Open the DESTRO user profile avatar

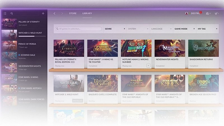[186, 13]
